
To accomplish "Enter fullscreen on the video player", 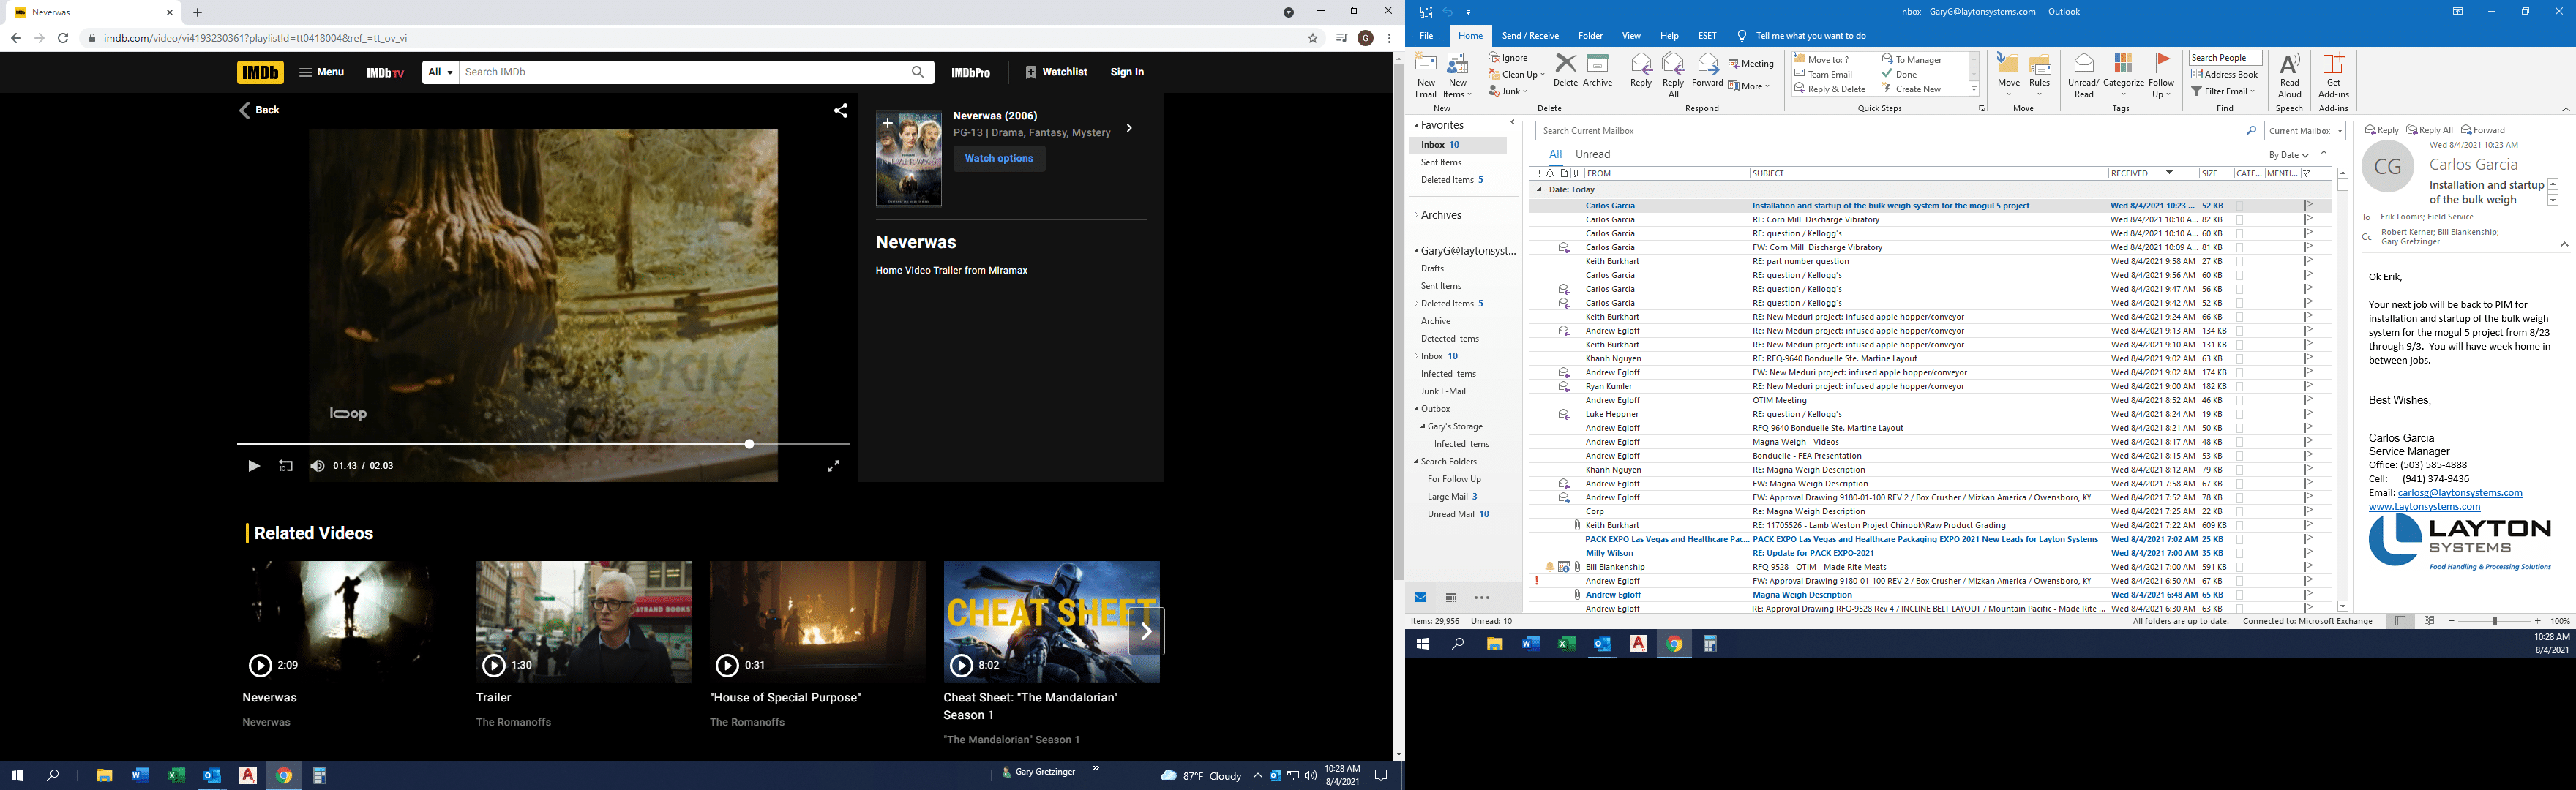I will pyautogui.click(x=833, y=466).
